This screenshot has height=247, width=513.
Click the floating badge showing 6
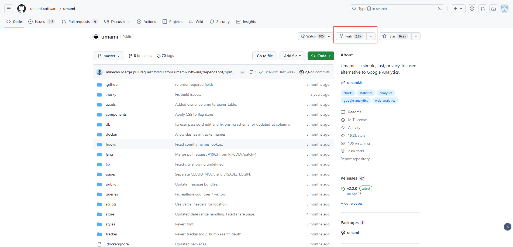pos(508,227)
